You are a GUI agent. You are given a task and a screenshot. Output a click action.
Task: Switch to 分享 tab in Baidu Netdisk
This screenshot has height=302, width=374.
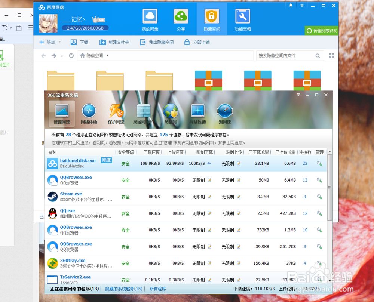(x=181, y=20)
